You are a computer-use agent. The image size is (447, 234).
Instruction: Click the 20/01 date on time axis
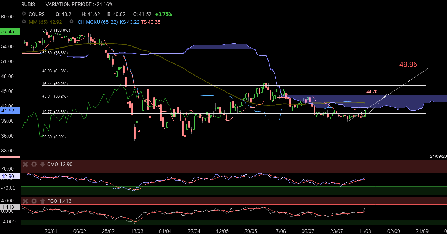point(51,231)
